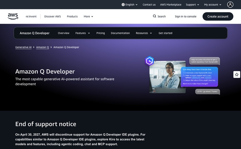Open the More navigation dropdown

pos(88,16)
